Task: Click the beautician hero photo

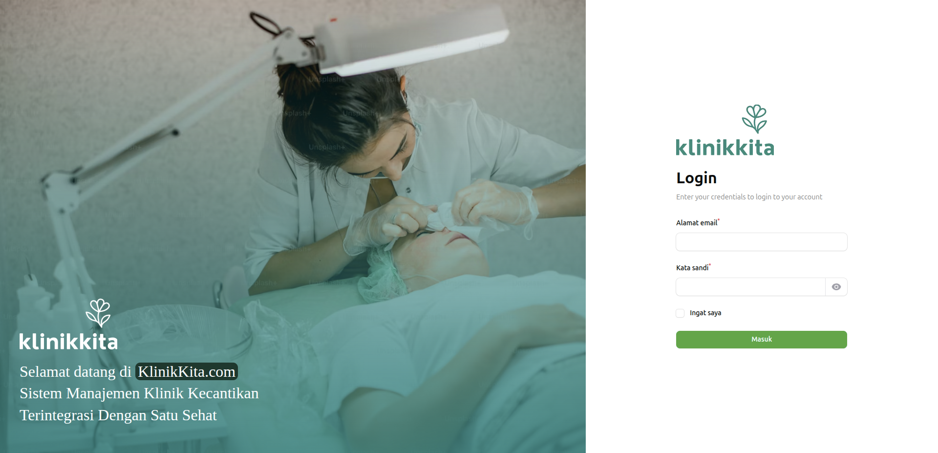Action: click(293, 226)
